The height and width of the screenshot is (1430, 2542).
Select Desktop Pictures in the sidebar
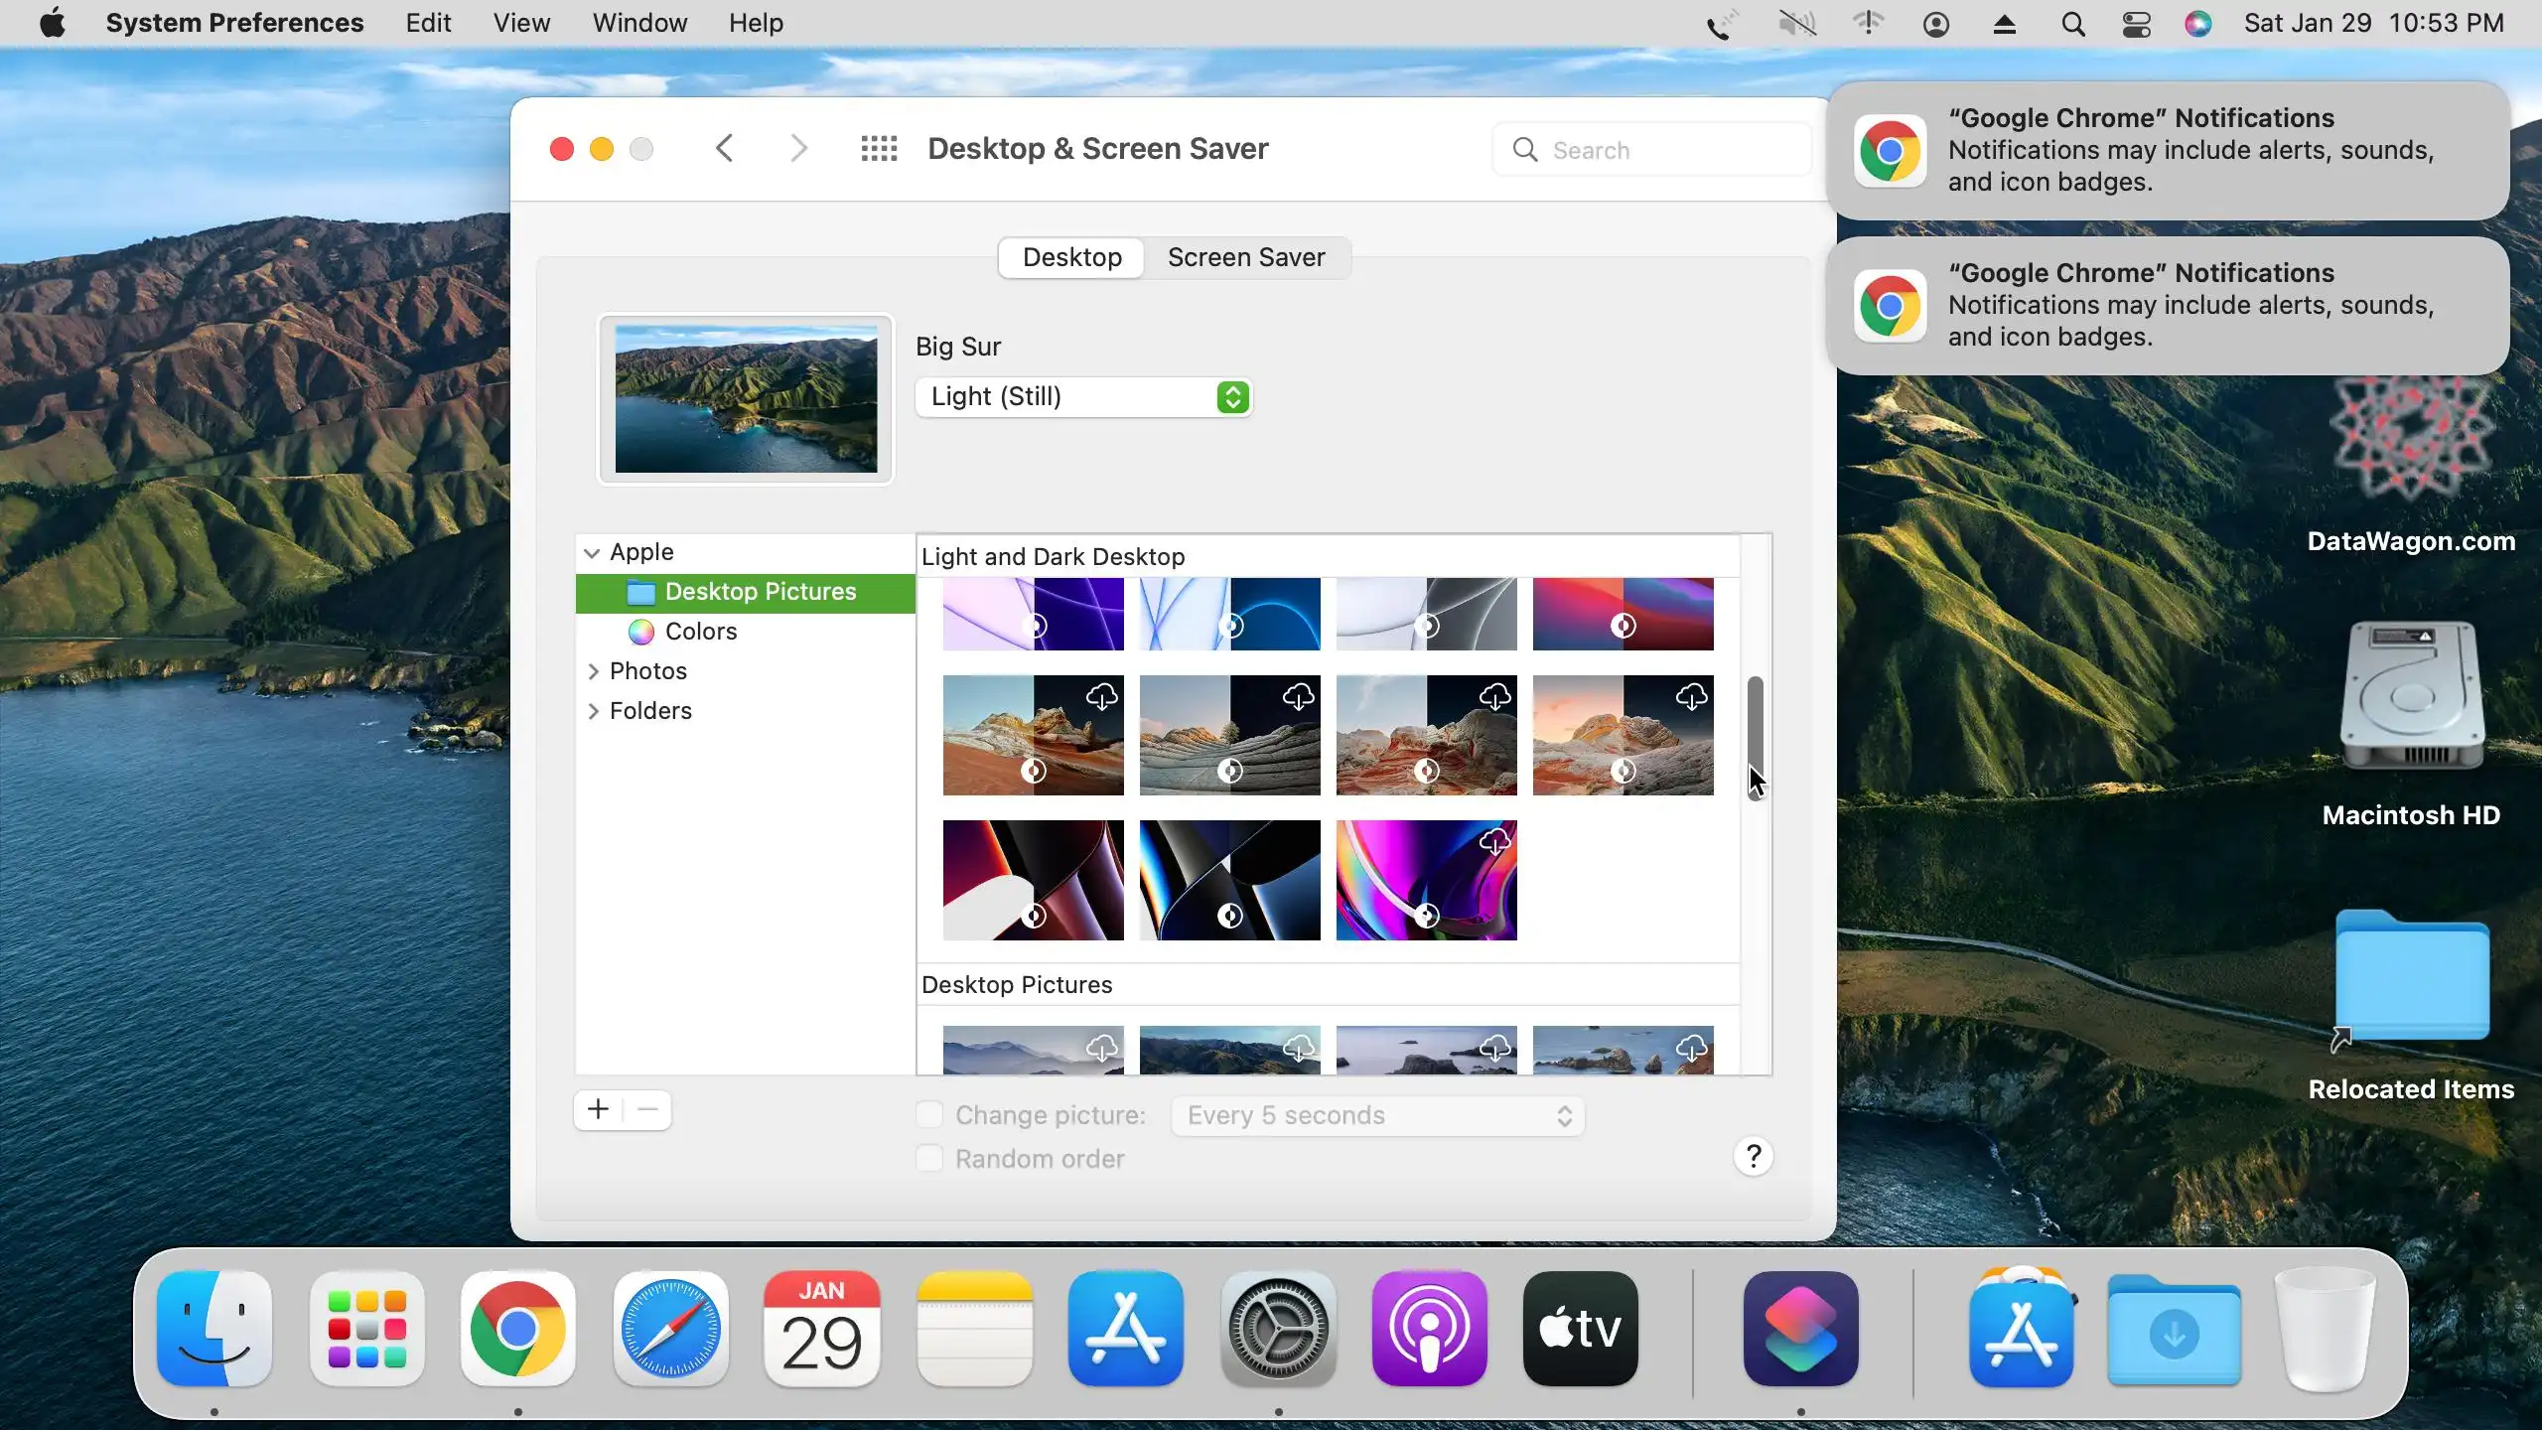[760, 592]
